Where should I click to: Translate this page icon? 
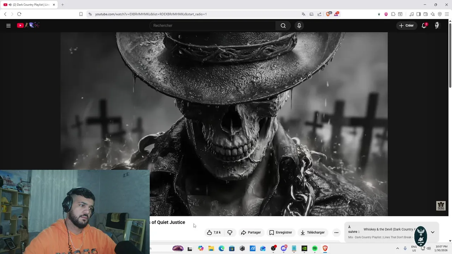[303, 14]
